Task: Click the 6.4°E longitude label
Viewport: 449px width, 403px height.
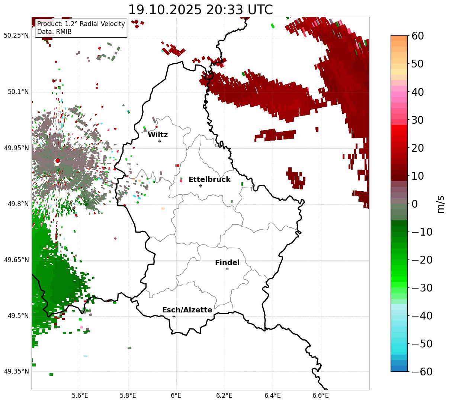Action: 273,395
